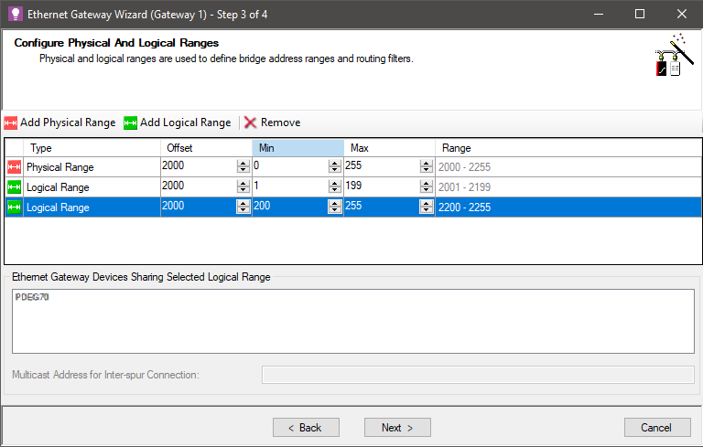Edit Offset field of Physical Range row

pos(199,166)
